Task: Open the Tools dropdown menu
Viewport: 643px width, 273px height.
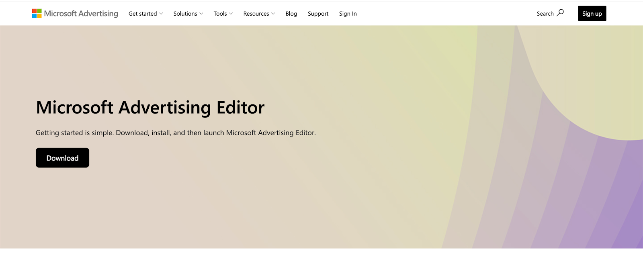Action: pos(223,14)
